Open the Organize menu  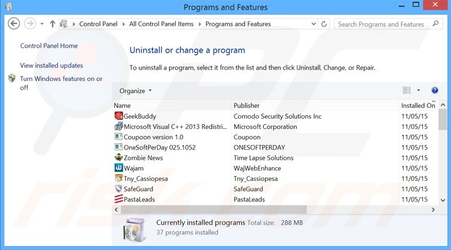[135, 91]
